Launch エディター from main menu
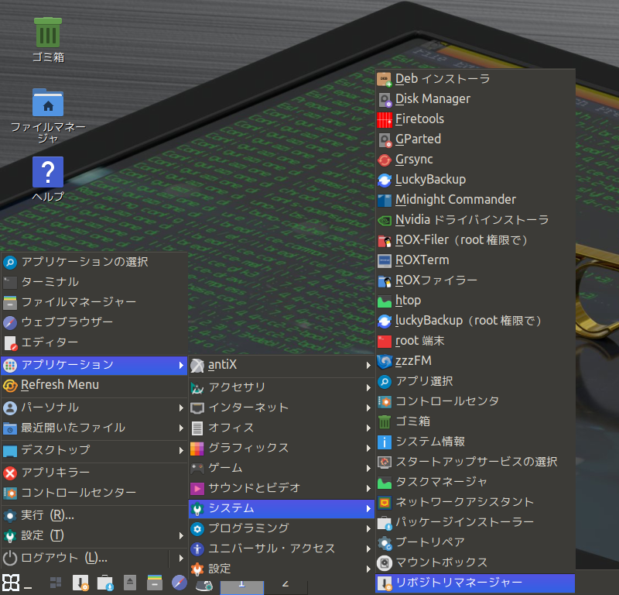The width and height of the screenshot is (619, 595). pos(94,342)
